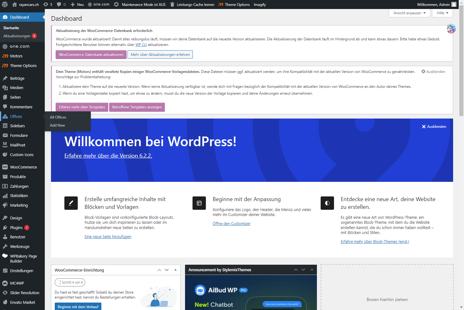Click the WooCommerce icon in the sidebar
Viewport: 464px width, 310px height.
(x=5, y=167)
